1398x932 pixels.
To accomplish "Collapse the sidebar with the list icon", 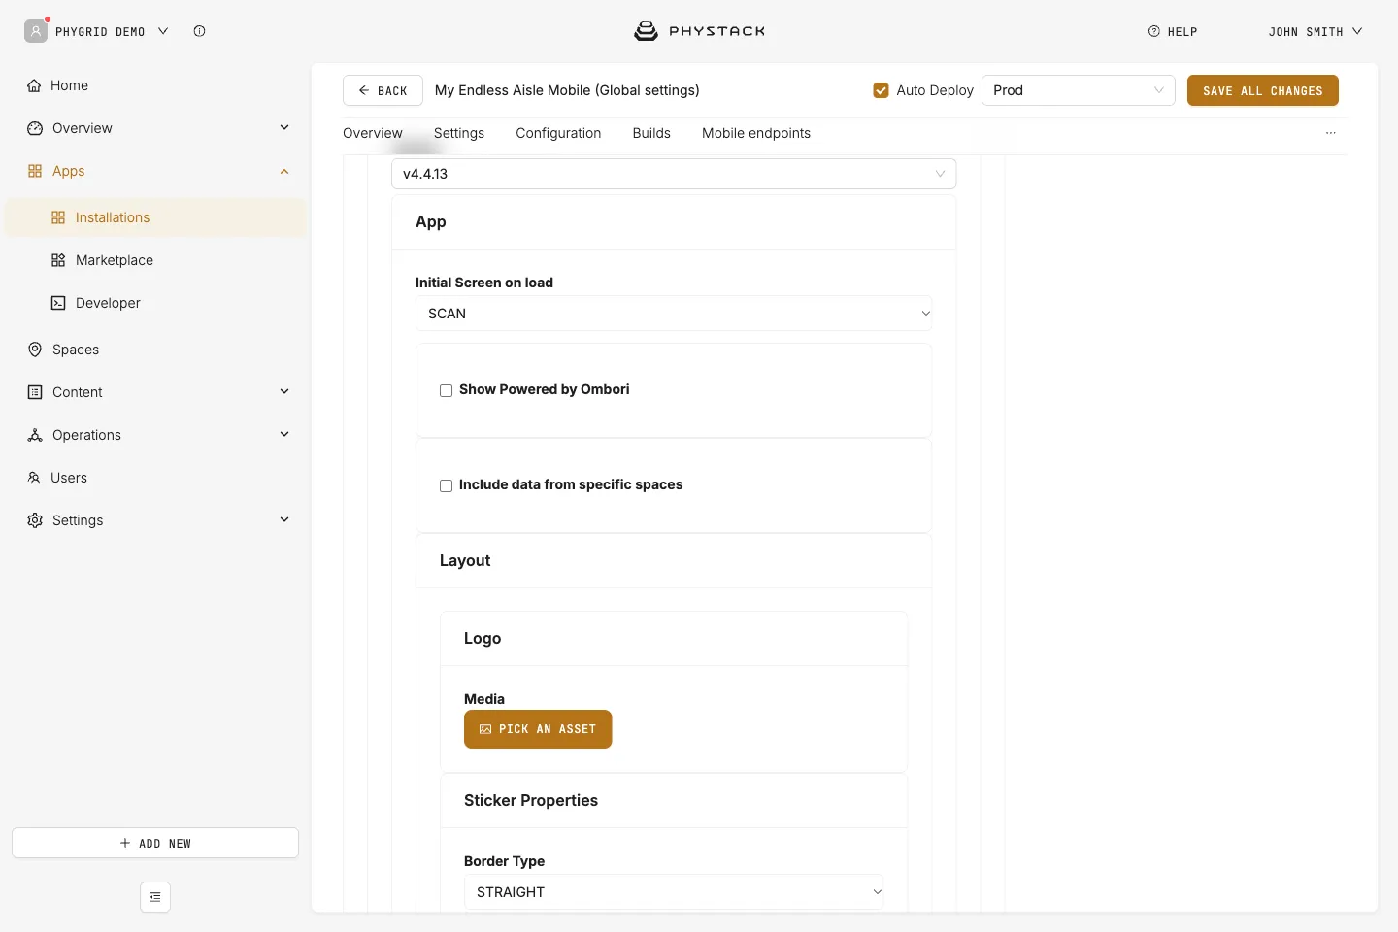I will (155, 897).
